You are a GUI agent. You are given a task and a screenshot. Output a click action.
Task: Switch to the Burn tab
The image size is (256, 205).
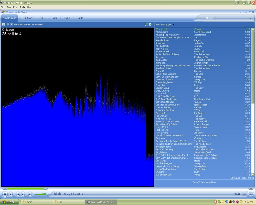pyautogui.click(x=54, y=18)
